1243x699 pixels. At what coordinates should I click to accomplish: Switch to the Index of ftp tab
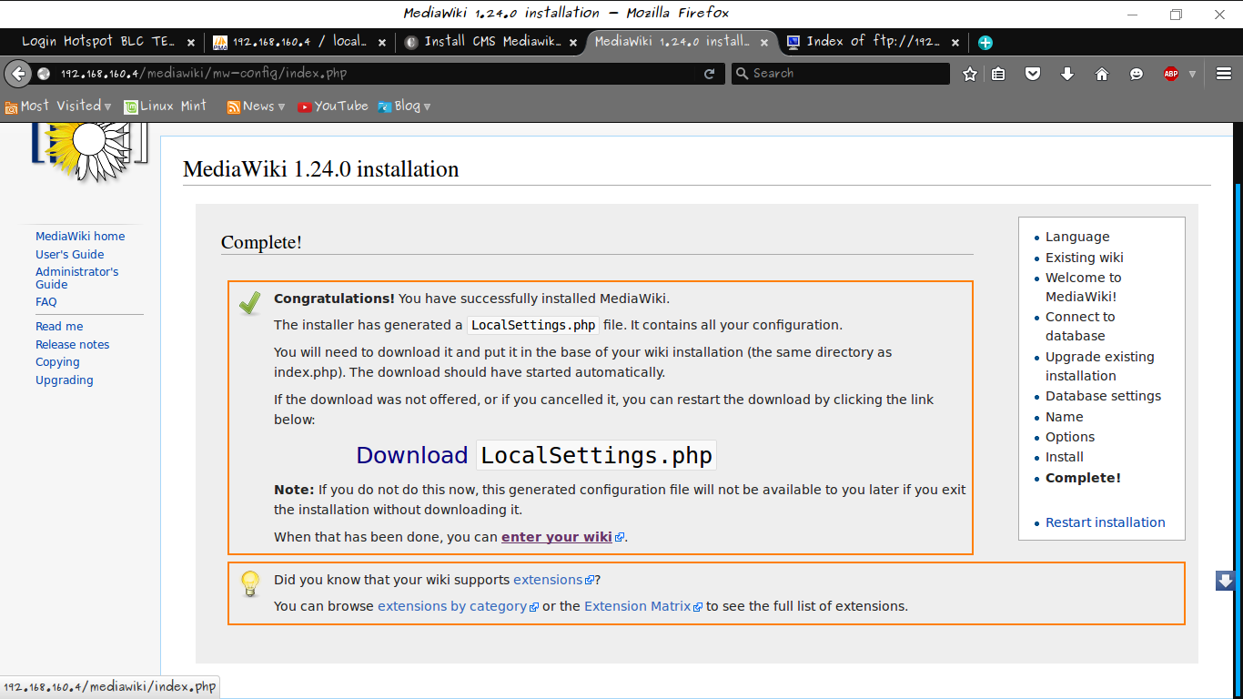(x=869, y=42)
